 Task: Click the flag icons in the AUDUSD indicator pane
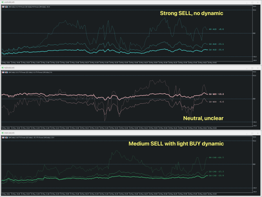pos(5,7)
